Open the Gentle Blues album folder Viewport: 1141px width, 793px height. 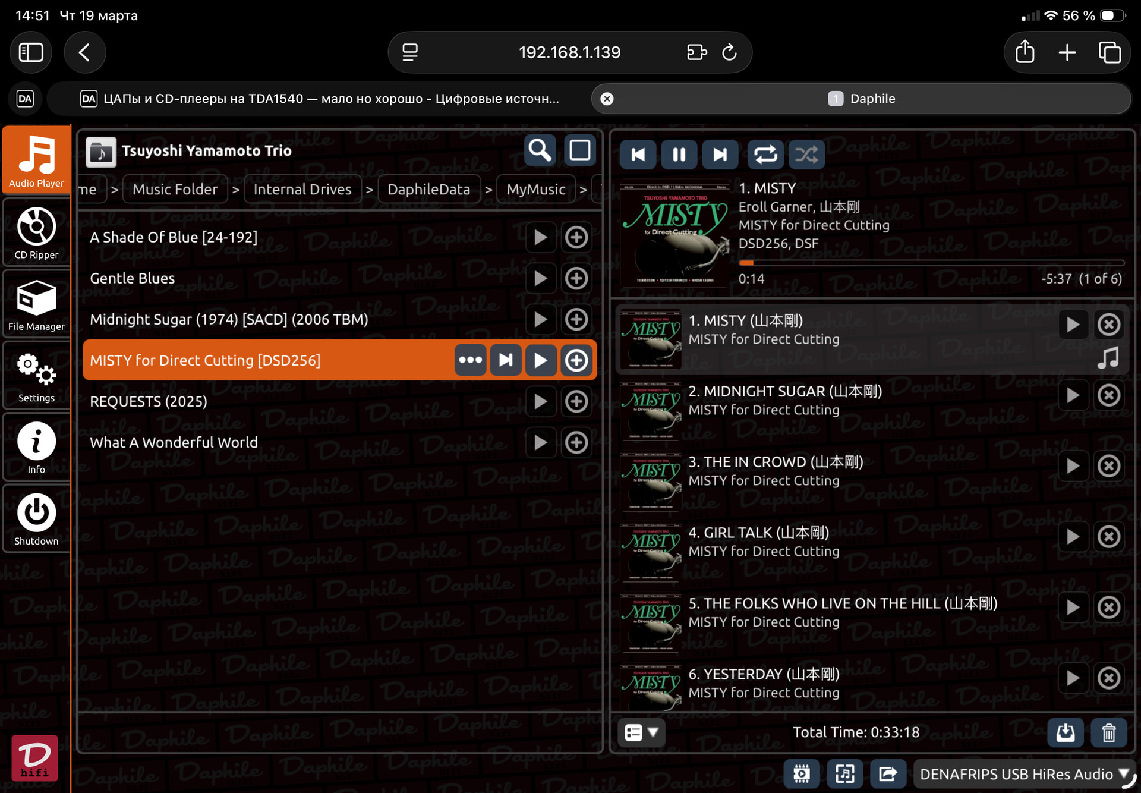click(x=133, y=278)
